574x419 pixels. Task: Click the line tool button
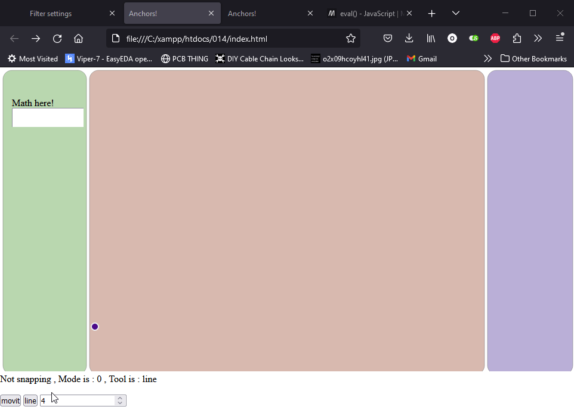pyautogui.click(x=30, y=401)
